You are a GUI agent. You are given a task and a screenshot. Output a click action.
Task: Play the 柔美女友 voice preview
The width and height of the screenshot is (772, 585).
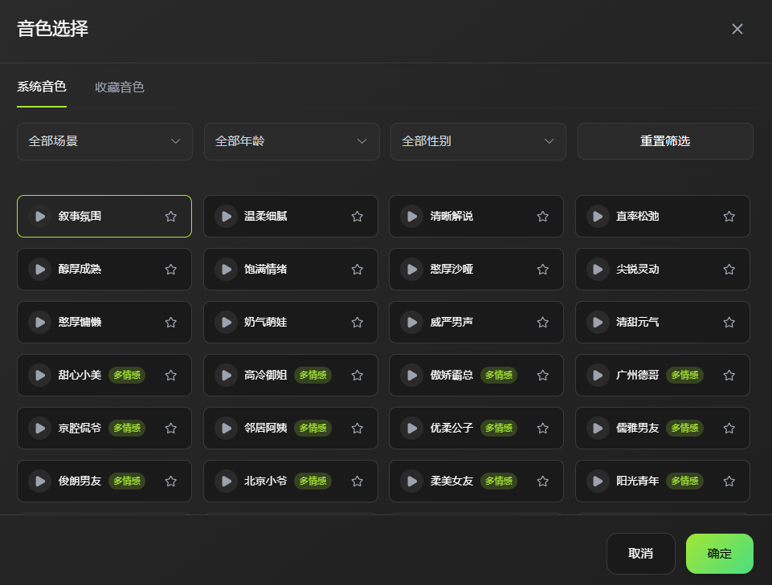(x=411, y=481)
